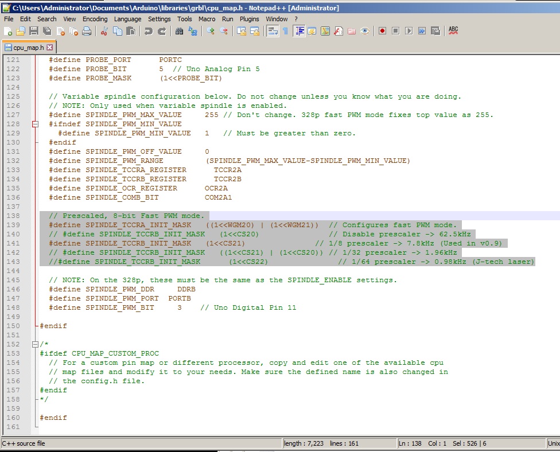Click the synchronize horizontal scrolling icon
Screen dimensions: 560x452
pos(255,32)
